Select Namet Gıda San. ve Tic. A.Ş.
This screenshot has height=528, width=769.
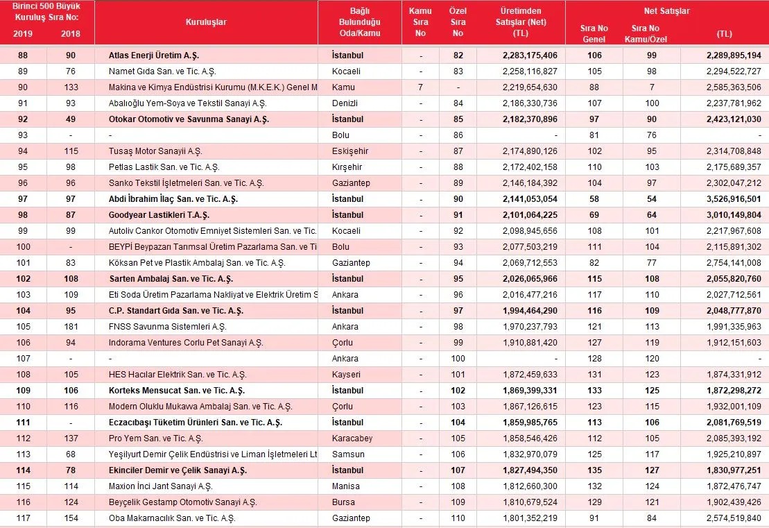tap(162, 71)
